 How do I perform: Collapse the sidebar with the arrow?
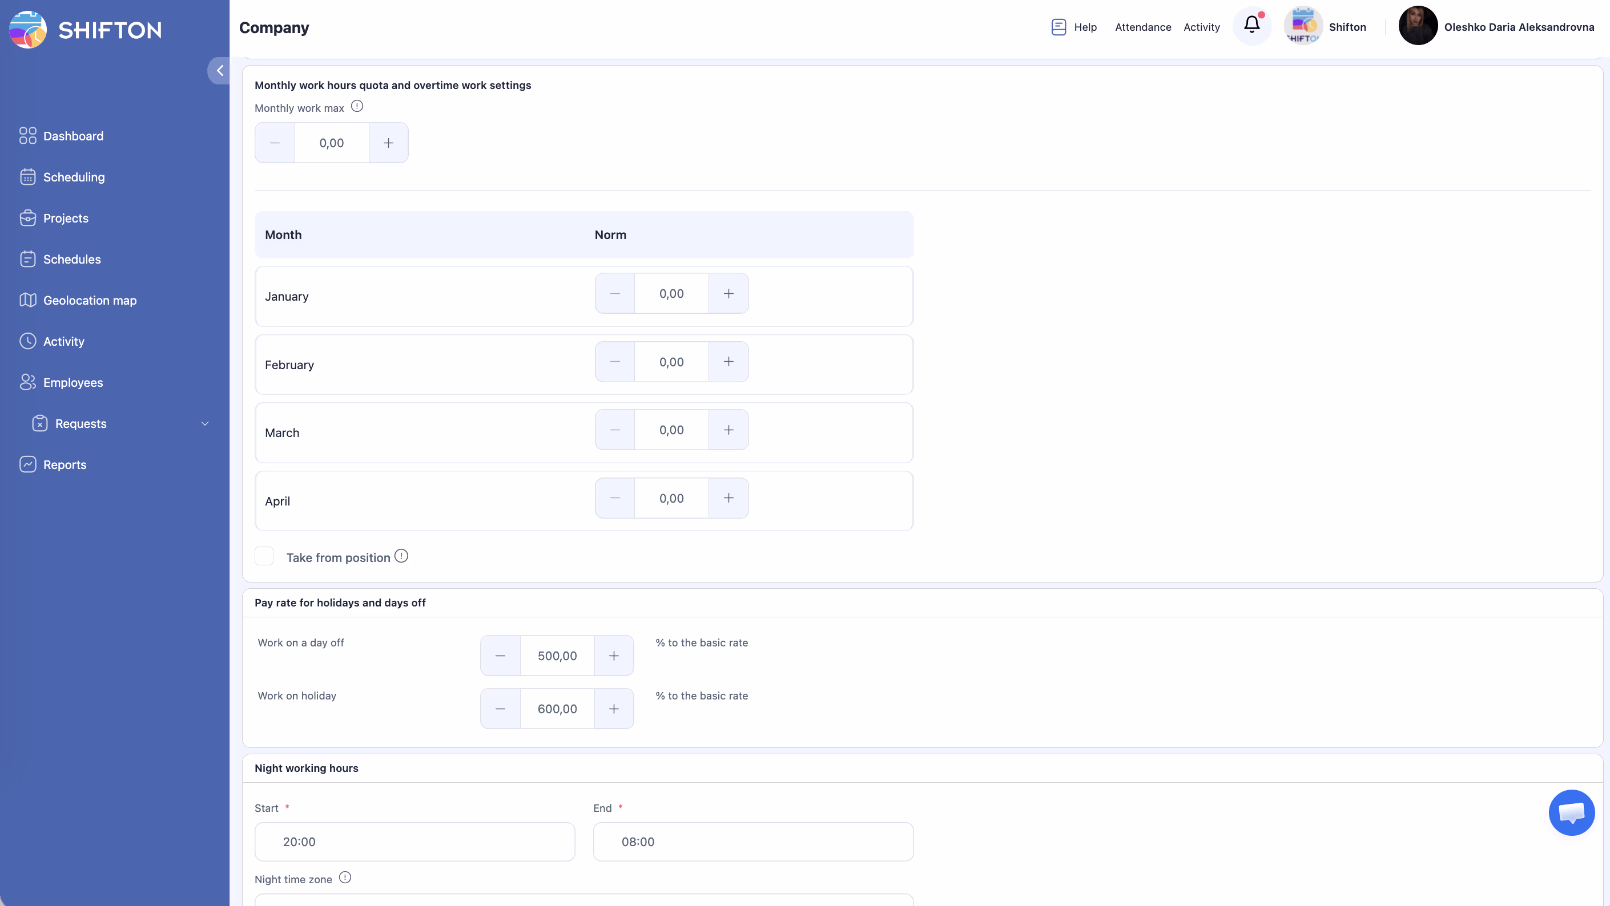(x=219, y=71)
